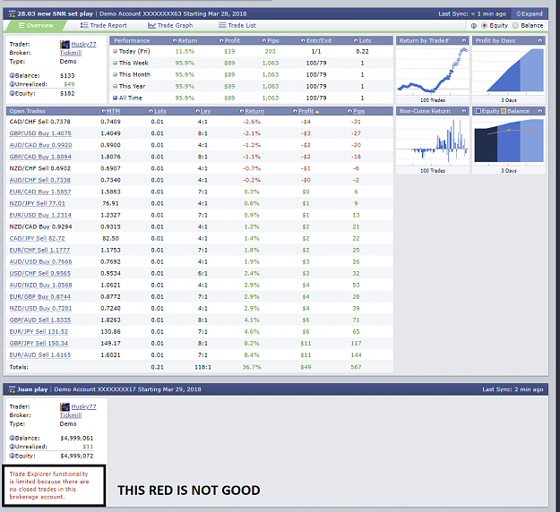Sort open trades by Lev column
Viewport: 560px width, 512px height.
(206, 111)
